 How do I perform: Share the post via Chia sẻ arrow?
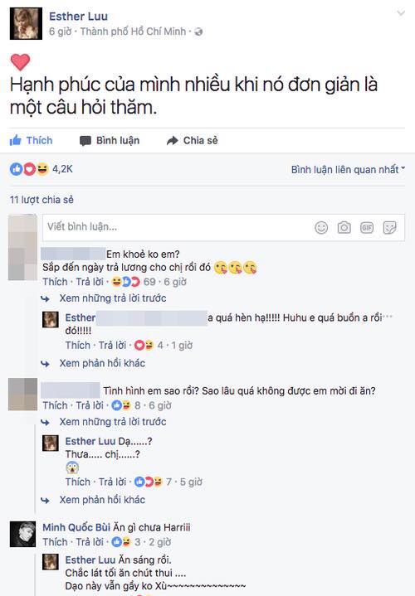click(x=193, y=140)
